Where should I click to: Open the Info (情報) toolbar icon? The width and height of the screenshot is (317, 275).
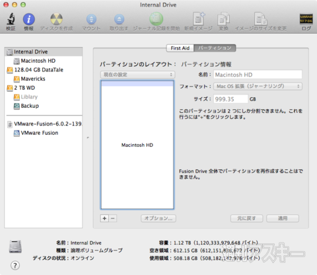pos(29,19)
